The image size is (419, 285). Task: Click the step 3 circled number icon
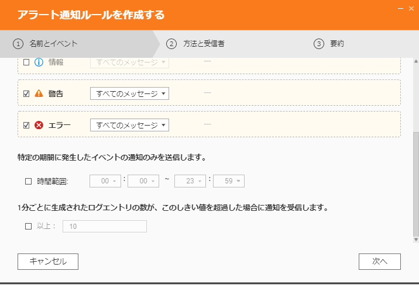[x=319, y=44]
